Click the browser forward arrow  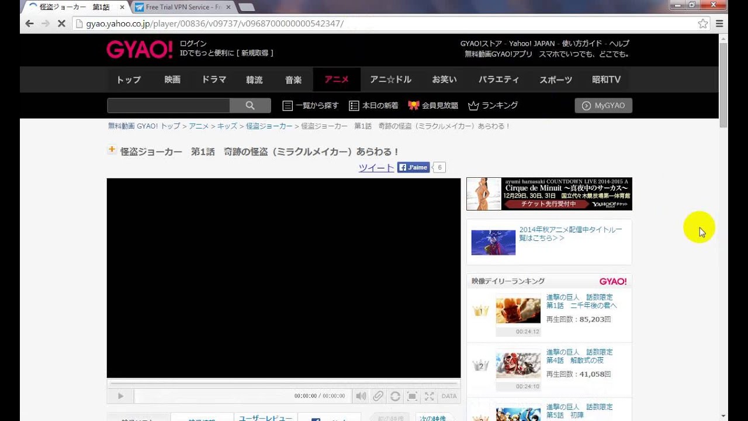(46, 24)
